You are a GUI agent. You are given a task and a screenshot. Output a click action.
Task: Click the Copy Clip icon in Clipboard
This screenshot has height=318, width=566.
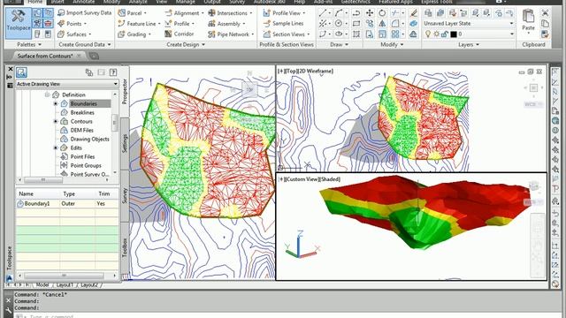(545, 24)
